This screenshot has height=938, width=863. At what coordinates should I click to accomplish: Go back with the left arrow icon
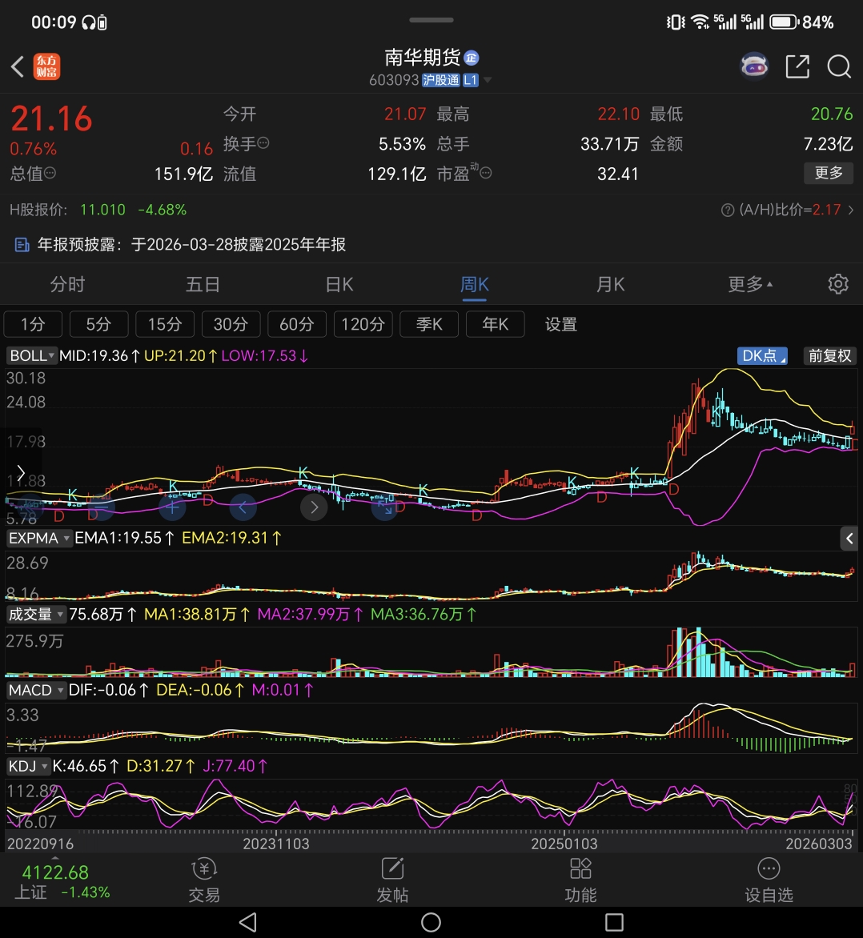[x=18, y=66]
